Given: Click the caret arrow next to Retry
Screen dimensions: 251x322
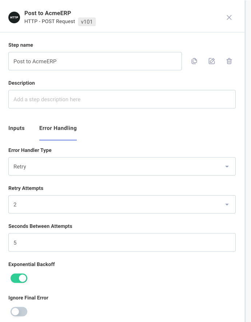Looking at the screenshot, I should (x=227, y=166).
